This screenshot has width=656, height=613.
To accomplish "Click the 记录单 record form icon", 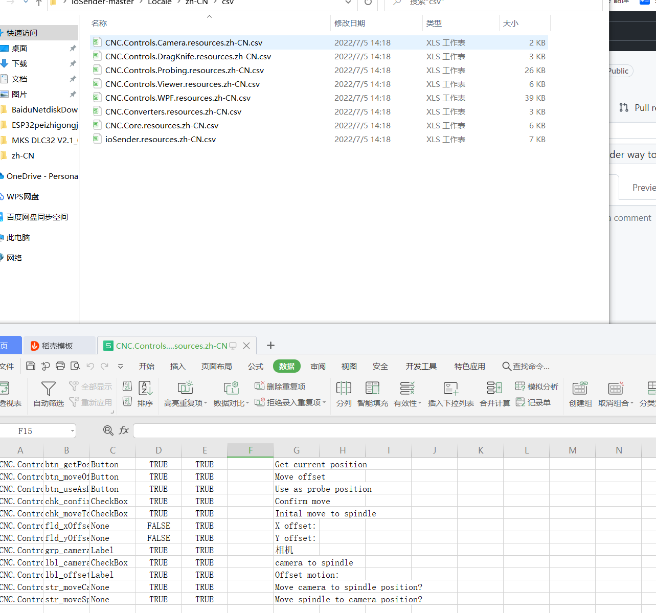I will pos(521,402).
